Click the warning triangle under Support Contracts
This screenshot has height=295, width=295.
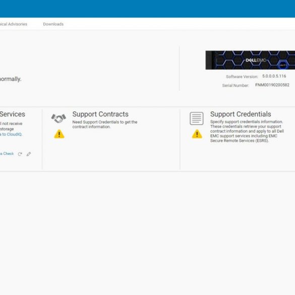pyautogui.click(x=59, y=134)
